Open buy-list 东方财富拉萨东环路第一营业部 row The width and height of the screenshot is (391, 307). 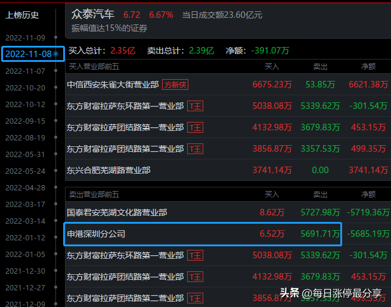pos(228,106)
